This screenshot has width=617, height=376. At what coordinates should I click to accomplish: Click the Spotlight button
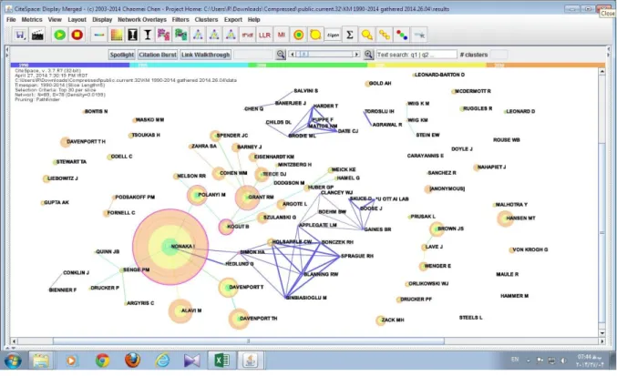click(121, 55)
